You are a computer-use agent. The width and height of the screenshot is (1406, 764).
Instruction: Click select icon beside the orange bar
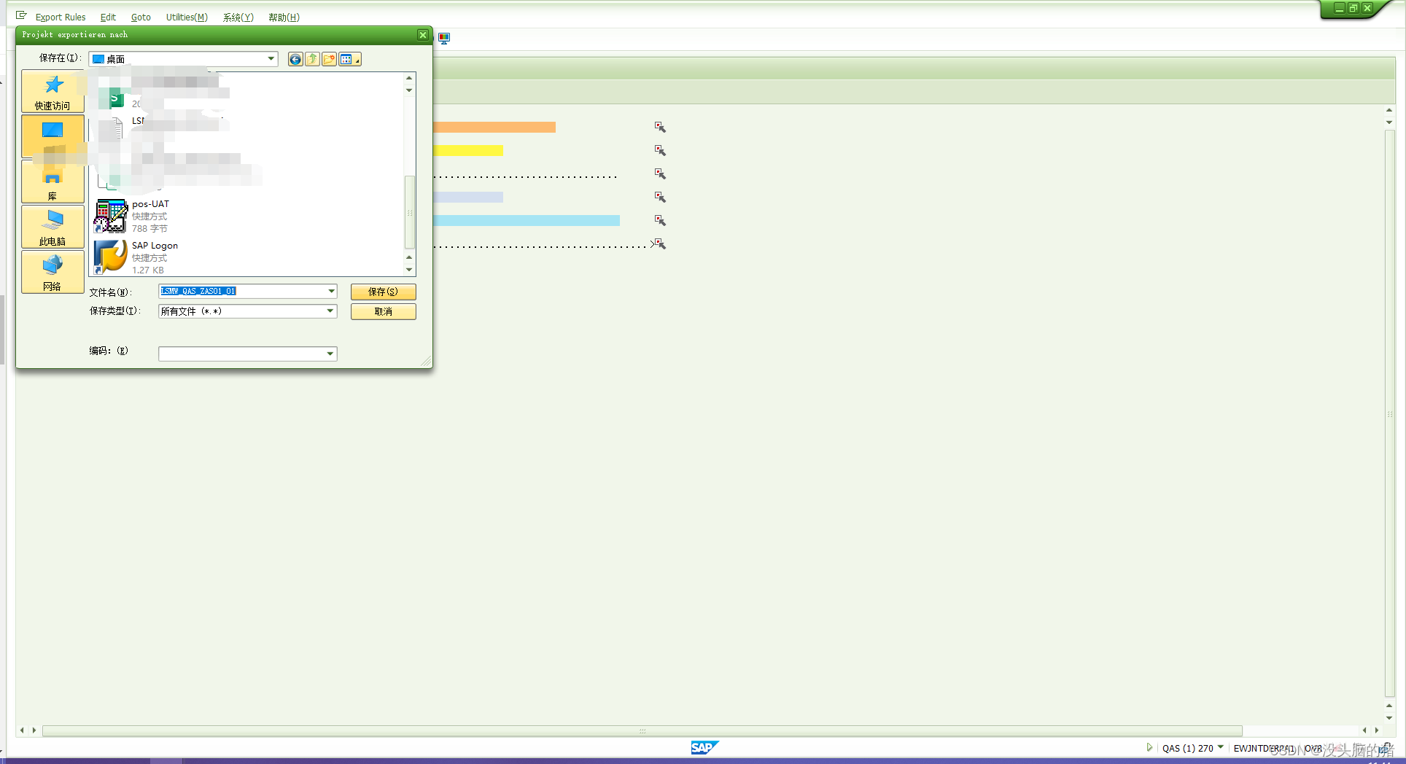point(660,127)
